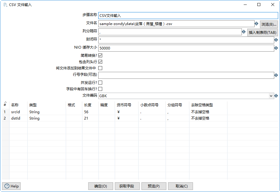This screenshot has width=280, height=192.
Task: Click variable icon beside row number field
Action: pyautogui.click(x=276, y=75)
